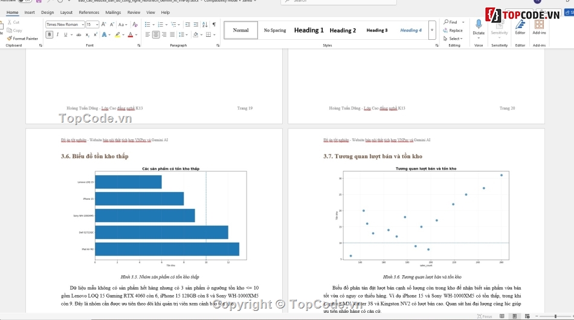Apply the No Spacing style
The image size is (574, 320).
point(275,30)
